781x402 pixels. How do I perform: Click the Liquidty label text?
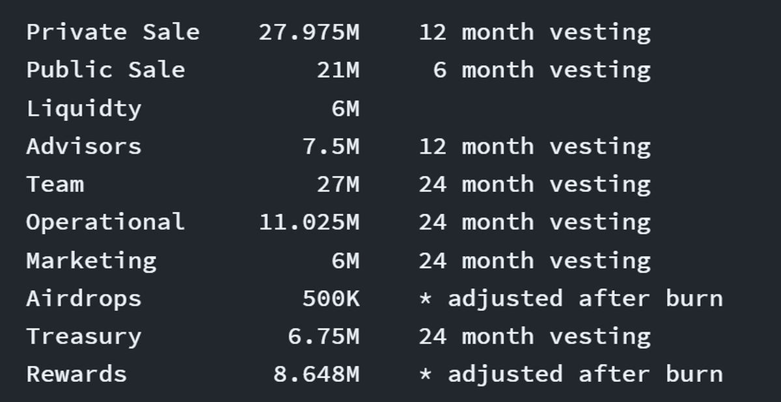pyautogui.click(x=83, y=108)
